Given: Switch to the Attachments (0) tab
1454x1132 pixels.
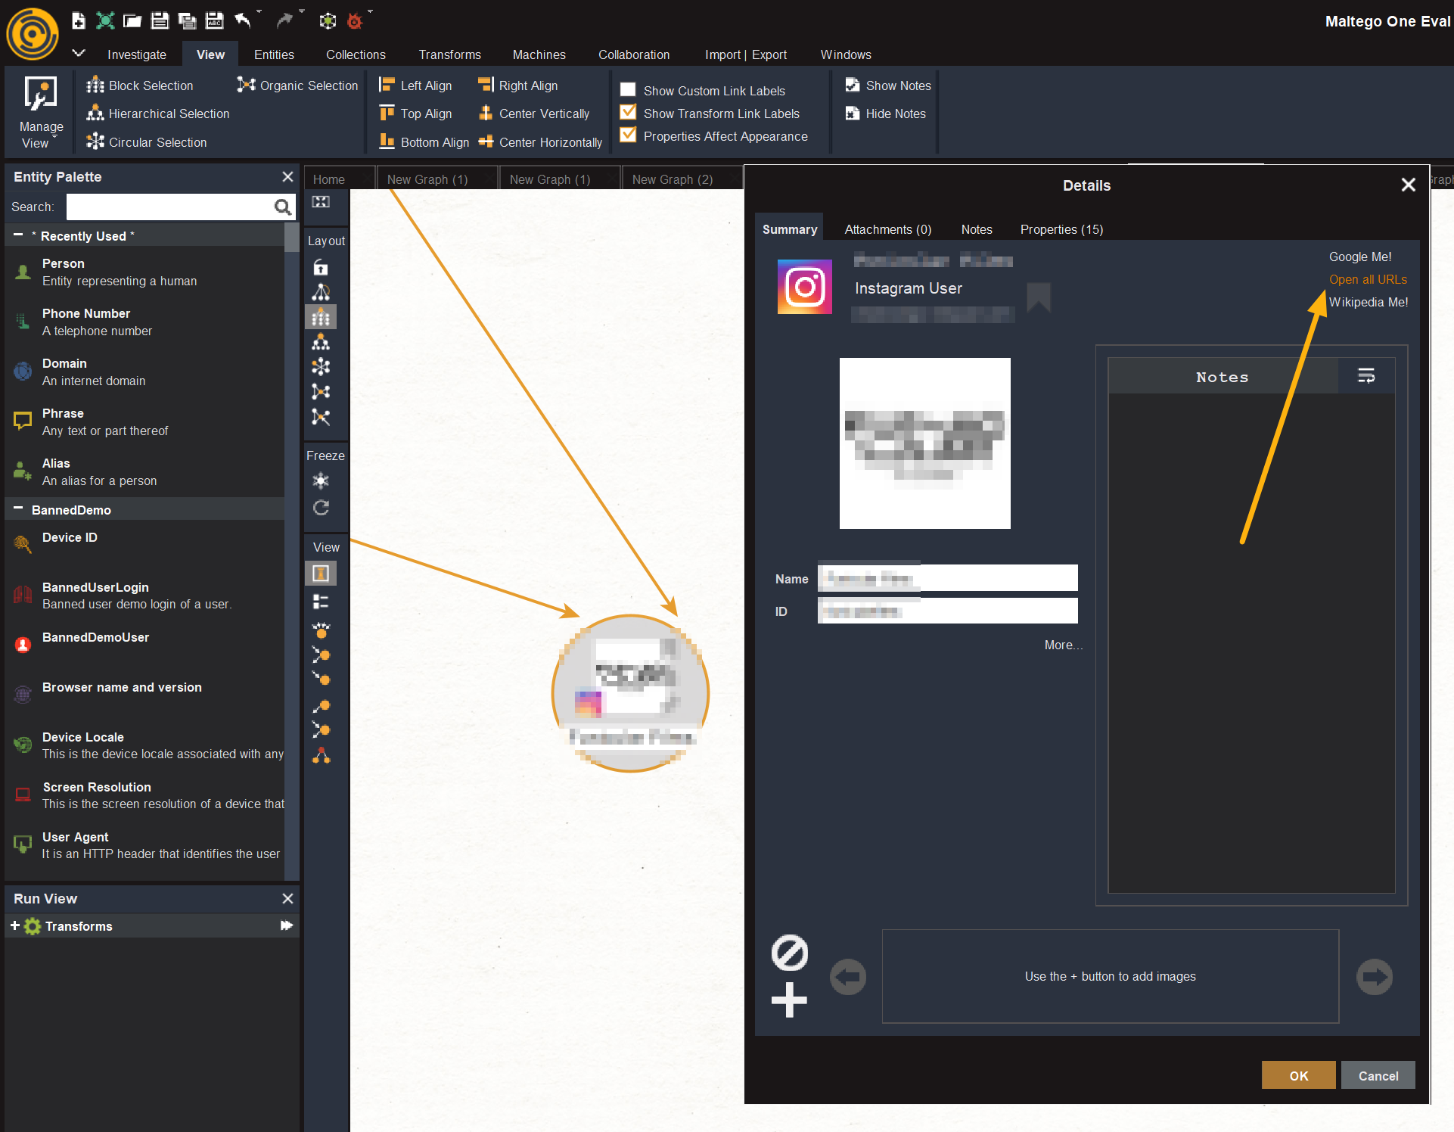Looking at the screenshot, I should [887, 229].
